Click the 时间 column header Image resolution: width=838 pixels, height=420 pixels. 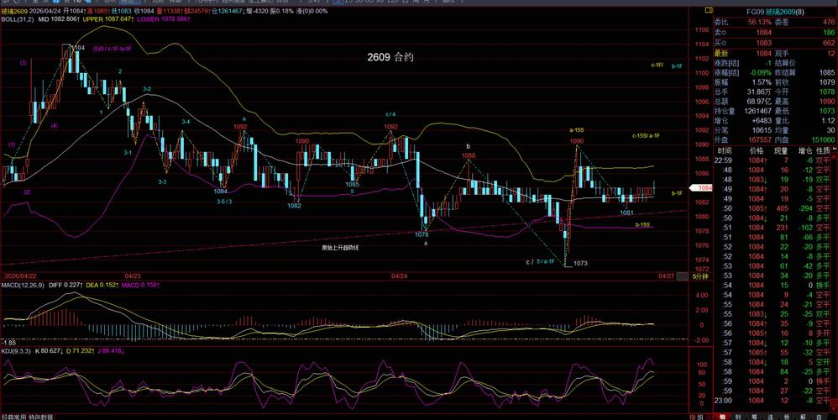(725, 150)
